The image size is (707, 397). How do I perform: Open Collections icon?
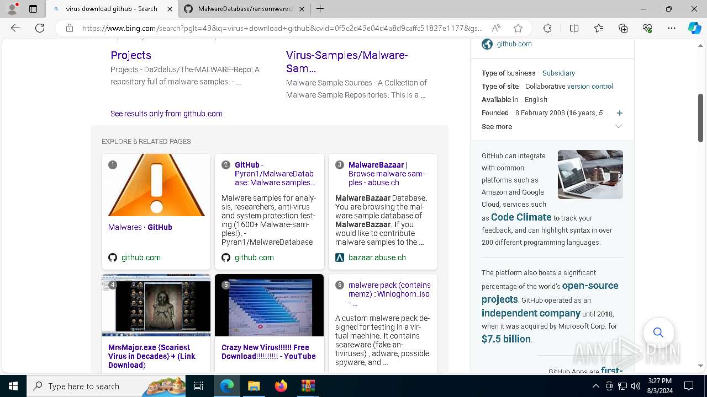click(x=623, y=28)
